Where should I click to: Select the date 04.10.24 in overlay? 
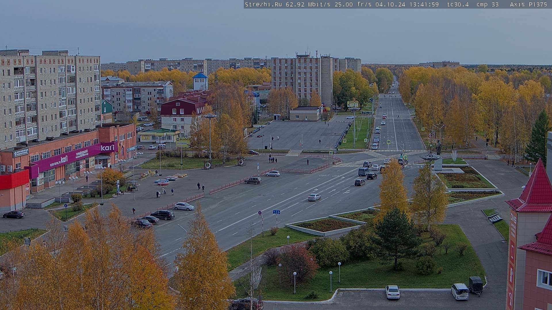(390, 4)
